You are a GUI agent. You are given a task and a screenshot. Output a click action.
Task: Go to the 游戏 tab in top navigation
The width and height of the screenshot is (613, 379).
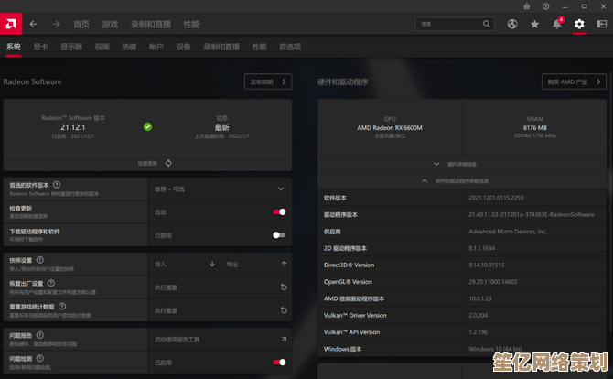click(110, 24)
